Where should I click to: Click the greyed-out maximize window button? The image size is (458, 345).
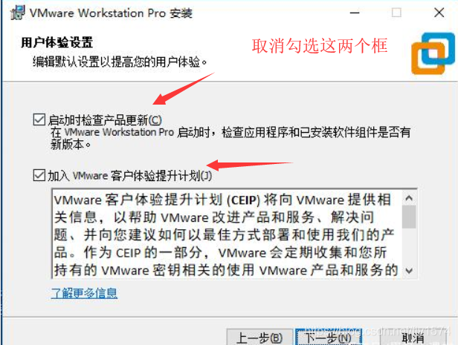pos(396,13)
